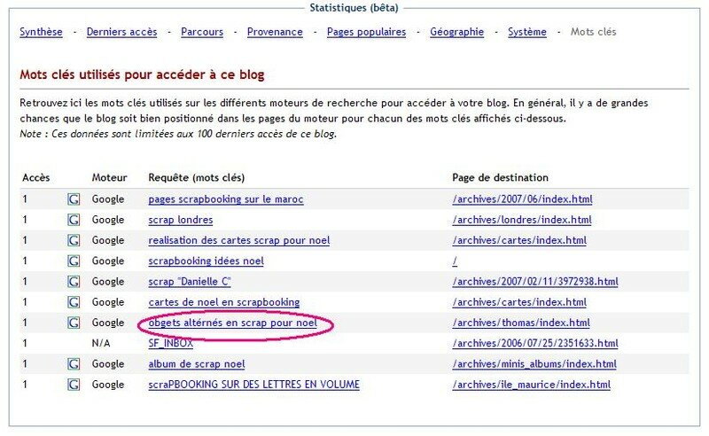Click Google icon in 'scrap Danielle C' row
Screen dimensions: 709x436
coord(74,281)
